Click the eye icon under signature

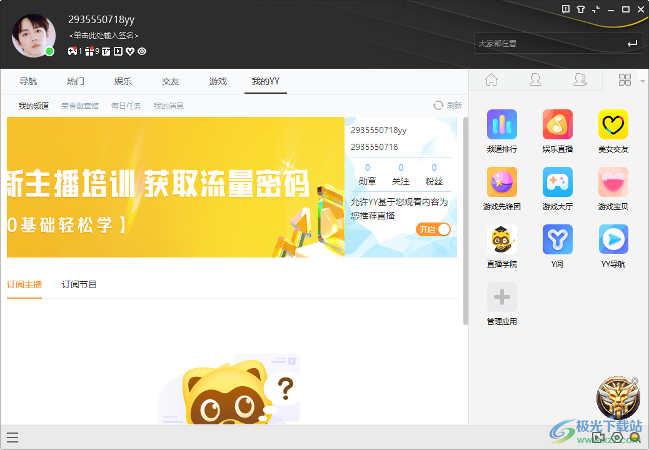click(142, 51)
